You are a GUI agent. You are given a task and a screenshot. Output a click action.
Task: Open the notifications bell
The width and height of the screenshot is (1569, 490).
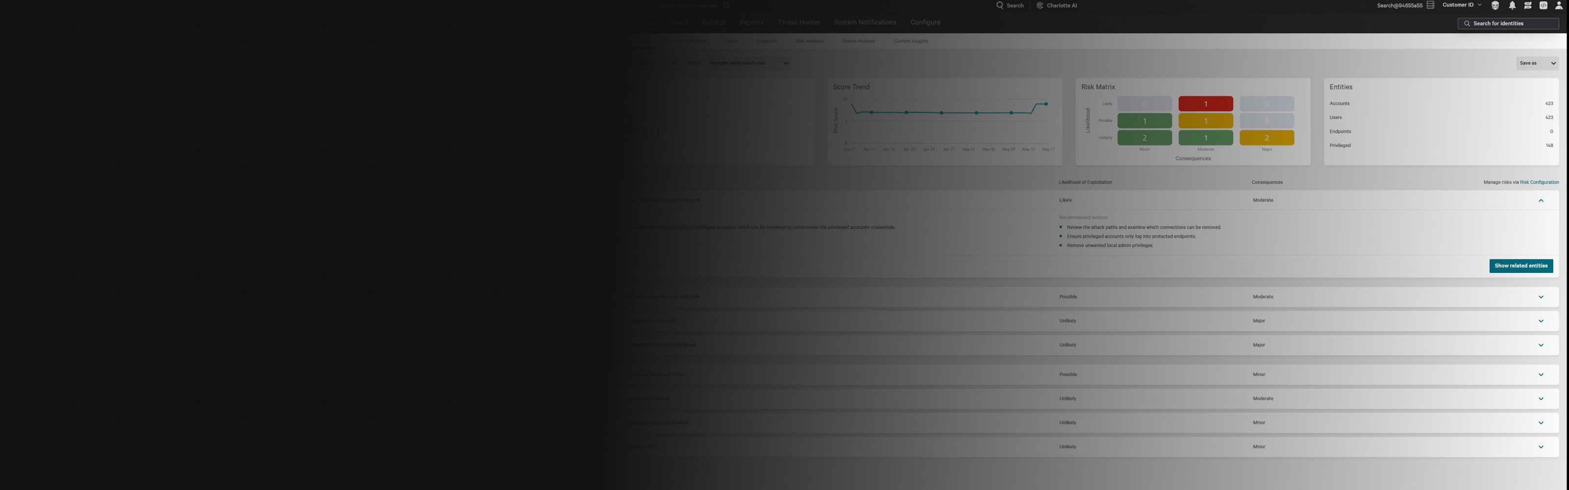click(1512, 5)
